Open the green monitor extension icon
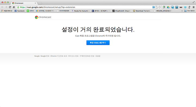Image resolution: width=196 pixels, height=107 pixels. (164, 7)
